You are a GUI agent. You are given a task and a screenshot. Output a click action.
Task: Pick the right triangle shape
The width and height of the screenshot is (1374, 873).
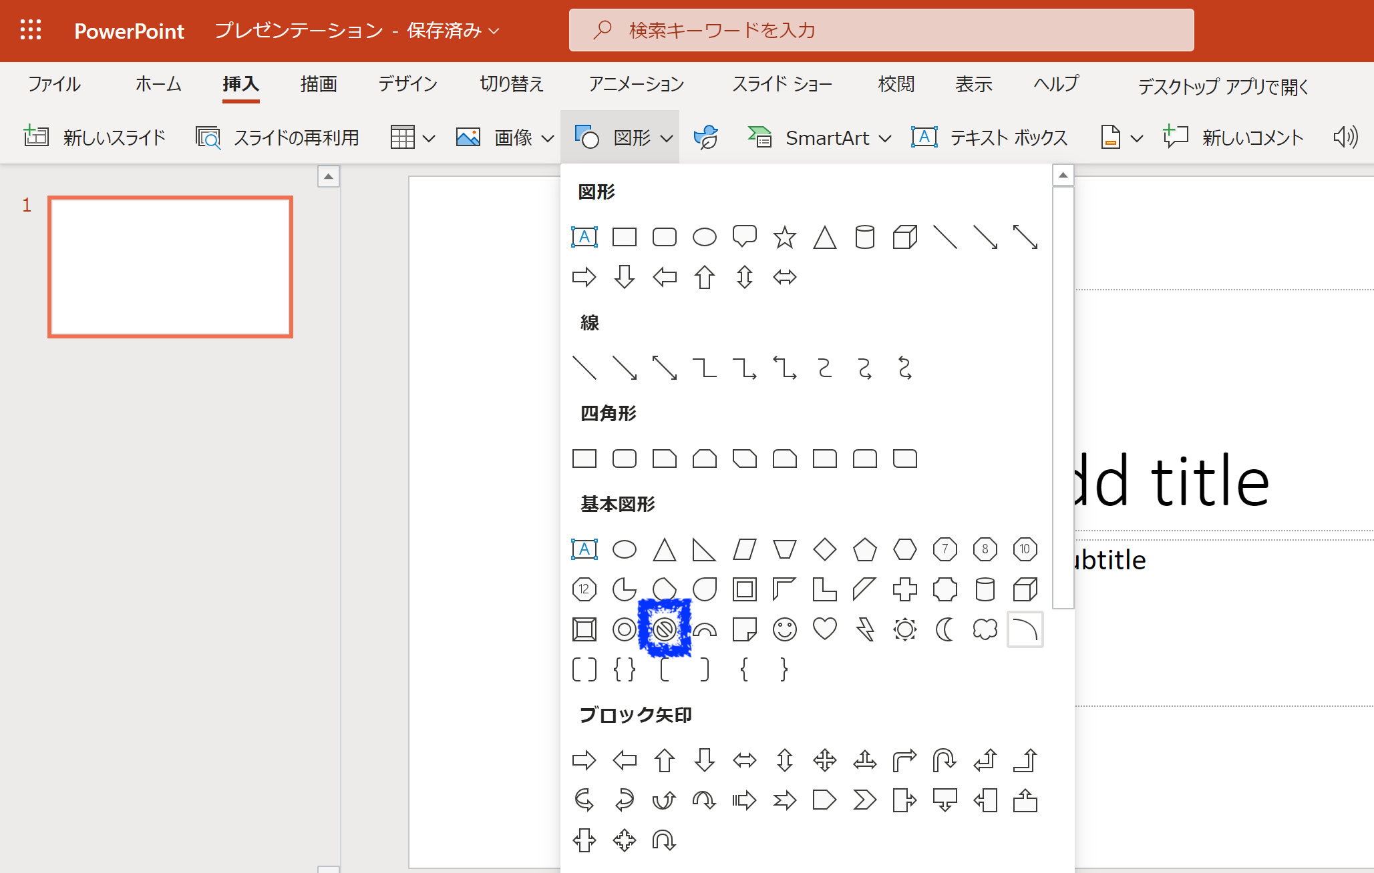(x=704, y=549)
